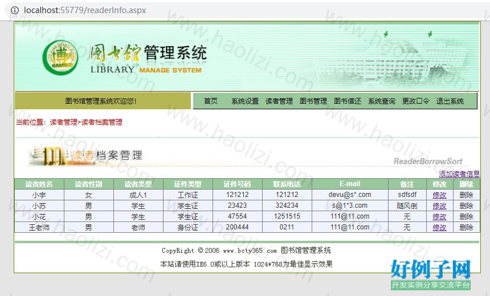The height and width of the screenshot is (296, 490).
Task: Click the breadcrumb 读者管理>读者档案管理
Action: click(86, 122)
